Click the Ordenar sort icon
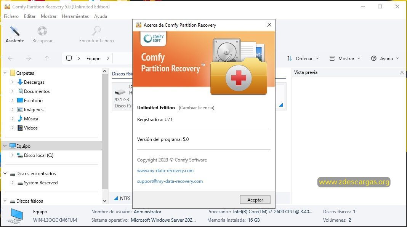This screenshot has width=407, height=227. point(289,58)
